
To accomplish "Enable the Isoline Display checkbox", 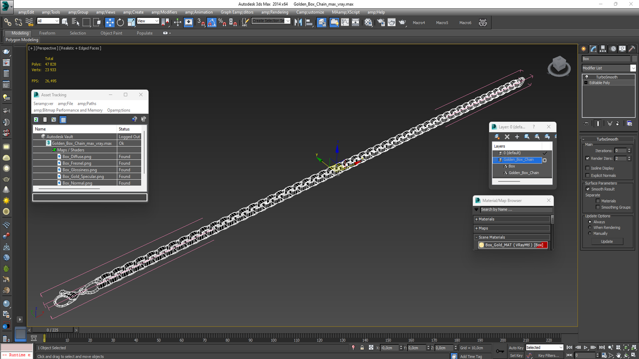I will 588,168.
